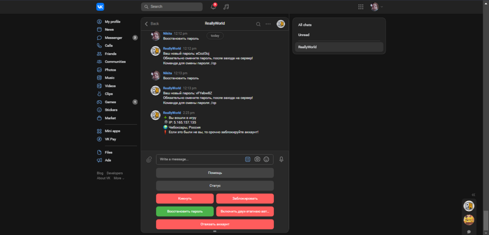The height and width of the screenshot is (235, 489).
Task: Click the camera icon in message box
Action: pos(257,159)
